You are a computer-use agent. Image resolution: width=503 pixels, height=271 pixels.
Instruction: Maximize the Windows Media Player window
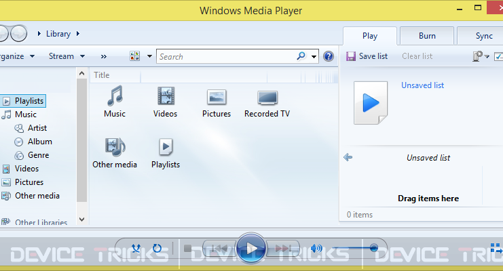pos(478,8)
